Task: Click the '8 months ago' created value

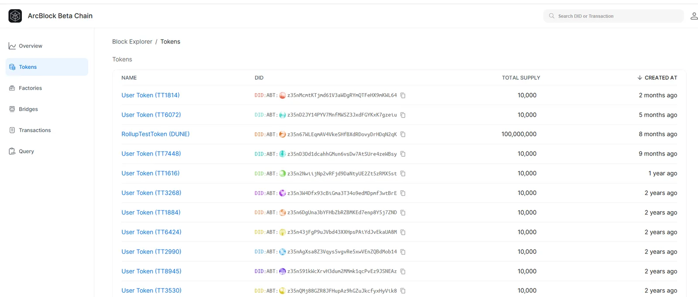Action: (658, 134)
